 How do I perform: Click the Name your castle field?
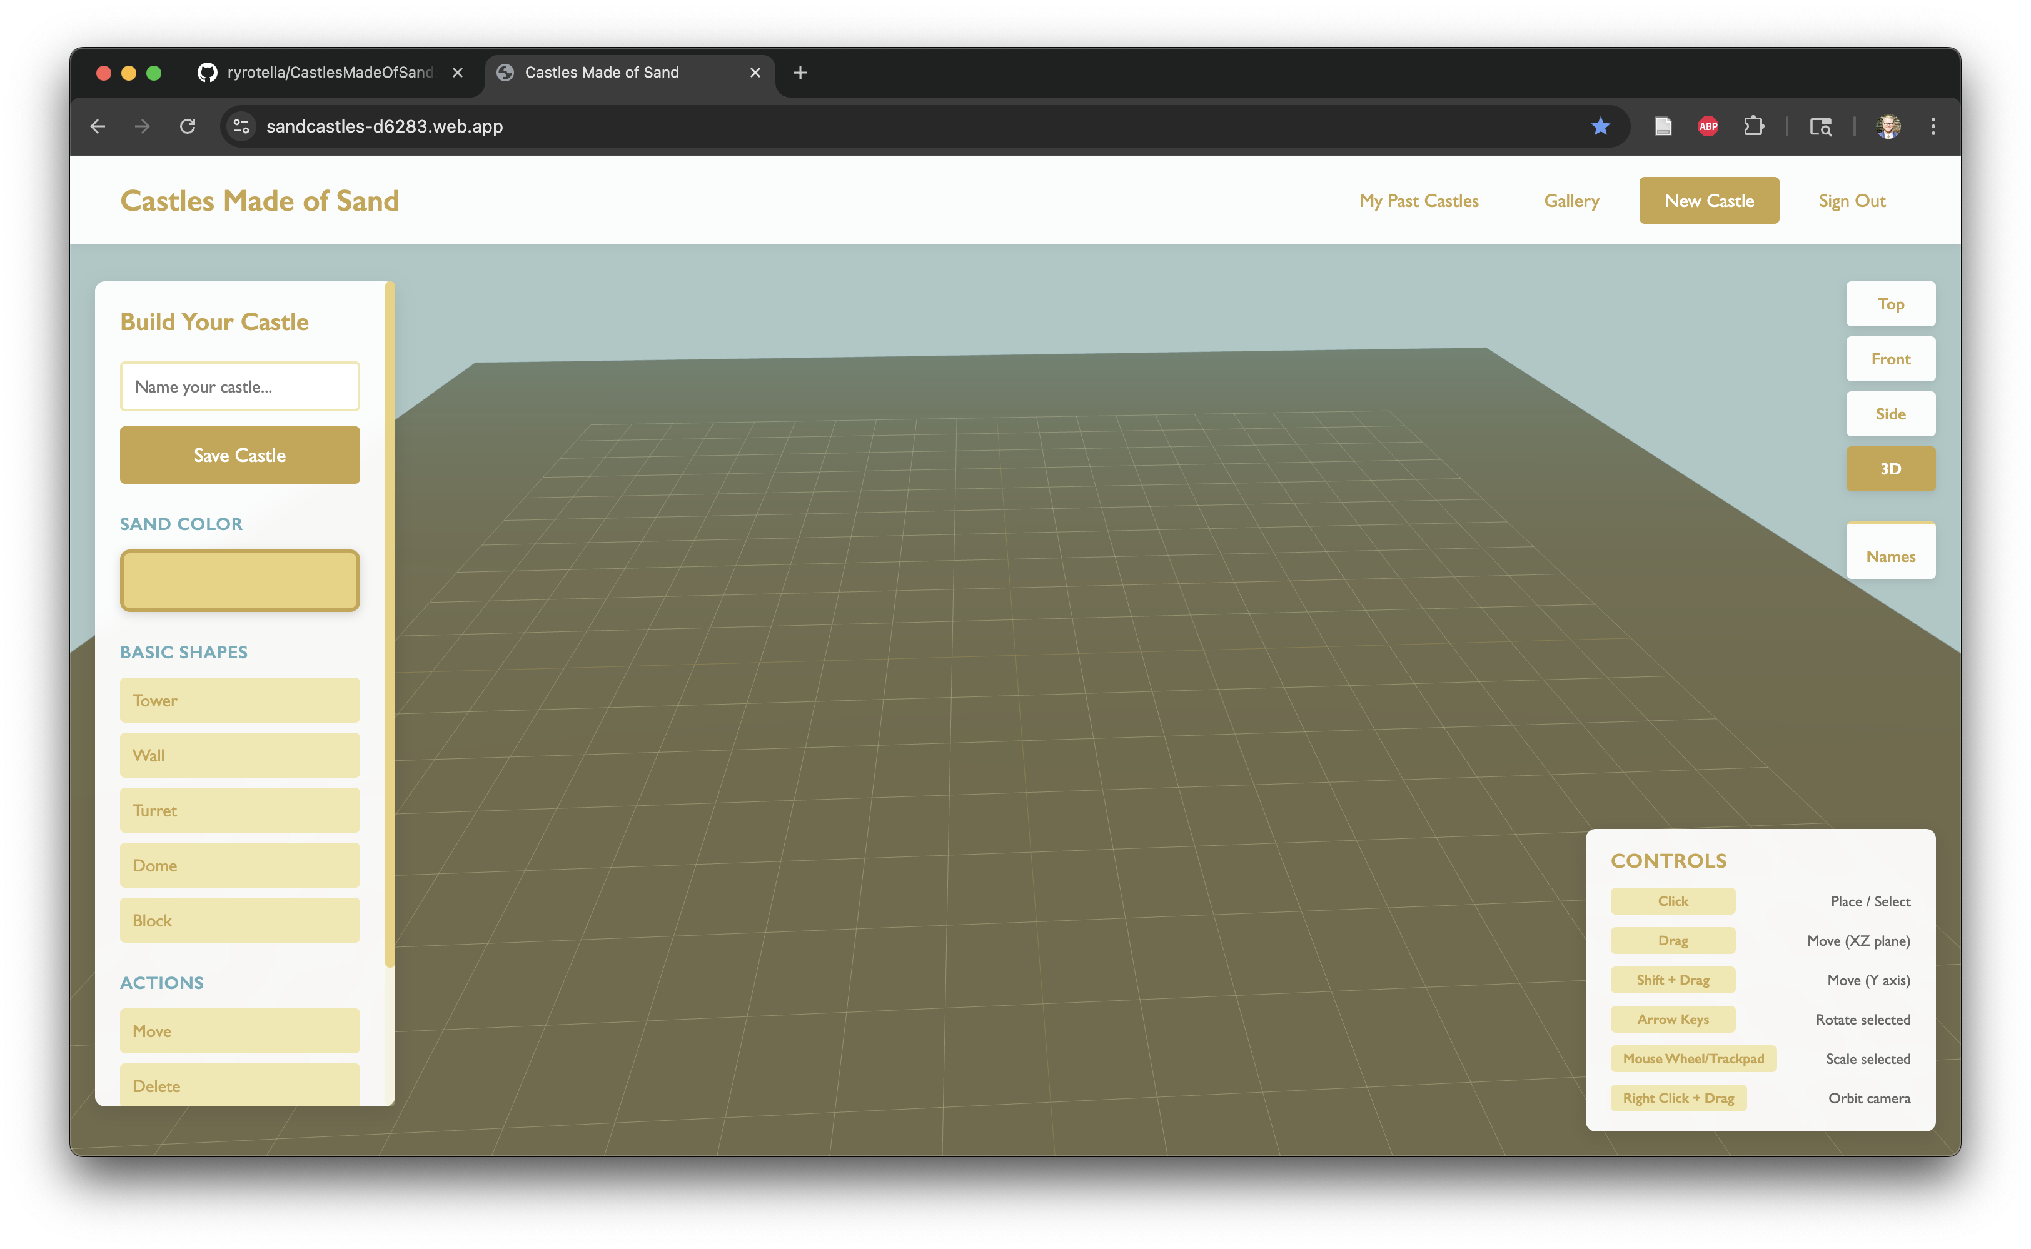click(239, 386)
